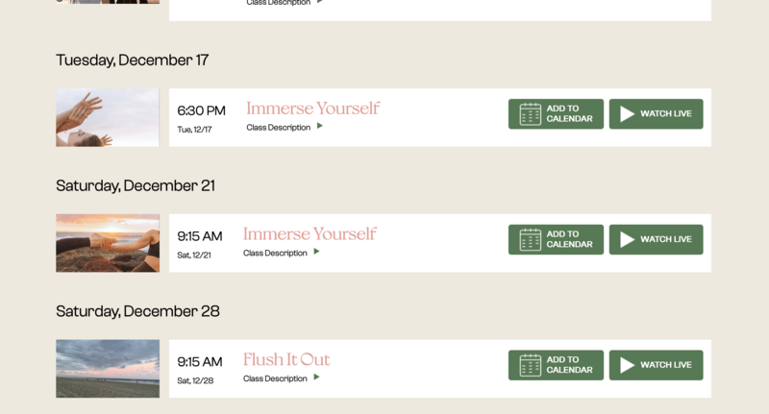Expand the Class Description arrow for the Tuesday 6:30 PM class
Image resolution: width=769 pixels, height=414 pixels.
coord(320,126)
